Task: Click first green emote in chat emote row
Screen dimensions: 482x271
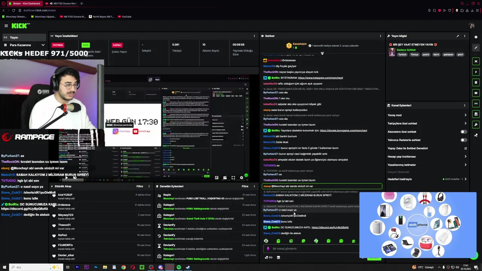Action: [266, 241]
